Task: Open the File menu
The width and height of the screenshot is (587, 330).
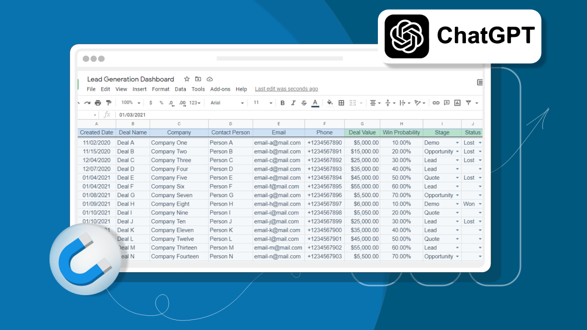Action: 91,89
